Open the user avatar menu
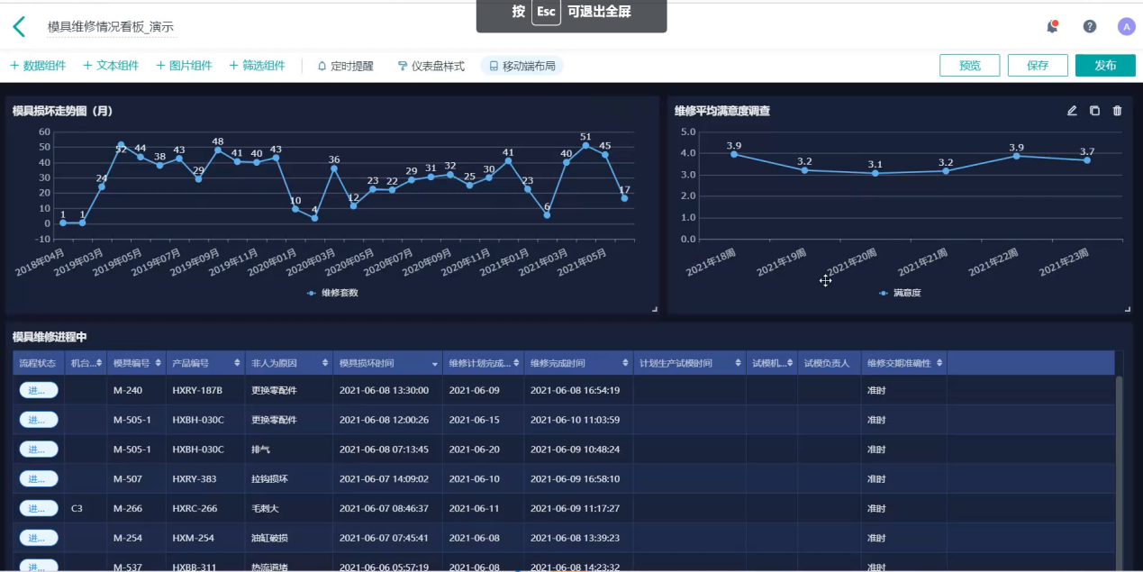The image size is (1143, 572). point(1126,26)
